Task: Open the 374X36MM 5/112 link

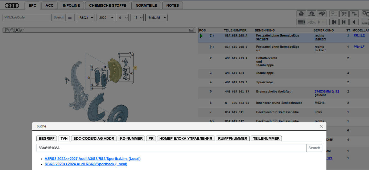Action: tap(327, 92)
